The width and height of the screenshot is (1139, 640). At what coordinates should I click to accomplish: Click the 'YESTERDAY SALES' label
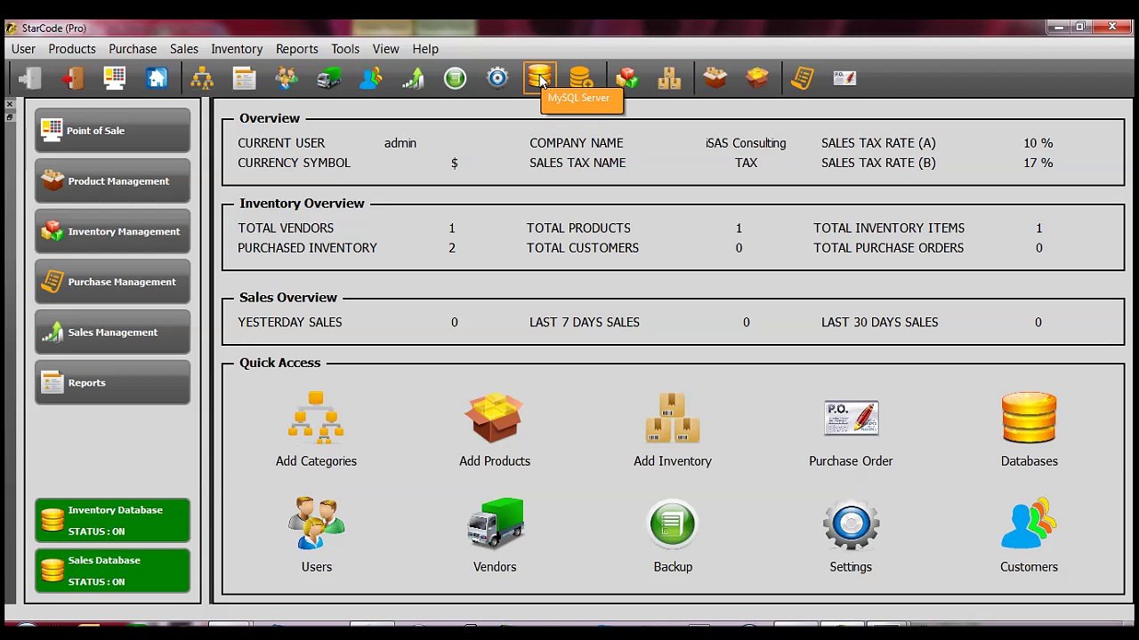289,323
